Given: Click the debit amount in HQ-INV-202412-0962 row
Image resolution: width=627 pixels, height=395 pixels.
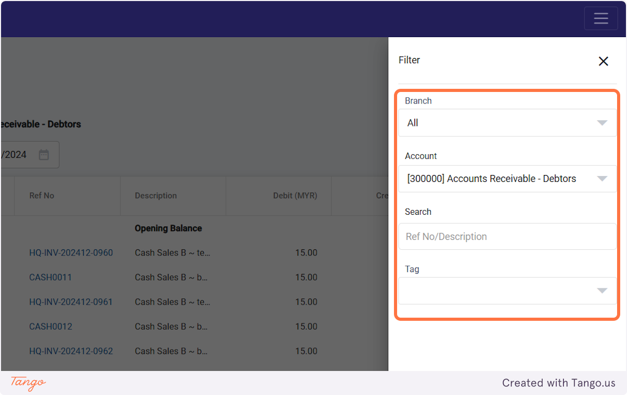Looking at the screenshot, I should (x=306, y=351).
